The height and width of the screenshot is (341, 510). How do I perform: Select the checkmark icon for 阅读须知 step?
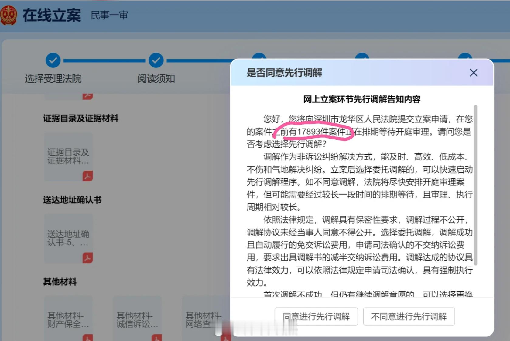click(156, 60)
